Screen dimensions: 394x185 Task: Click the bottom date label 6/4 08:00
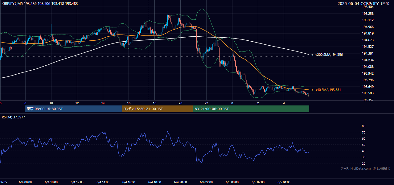pyautogui.click(x=25, y=182)
